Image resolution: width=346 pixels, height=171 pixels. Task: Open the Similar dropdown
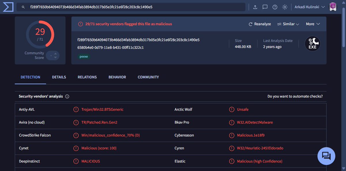(x=288, y=24)
